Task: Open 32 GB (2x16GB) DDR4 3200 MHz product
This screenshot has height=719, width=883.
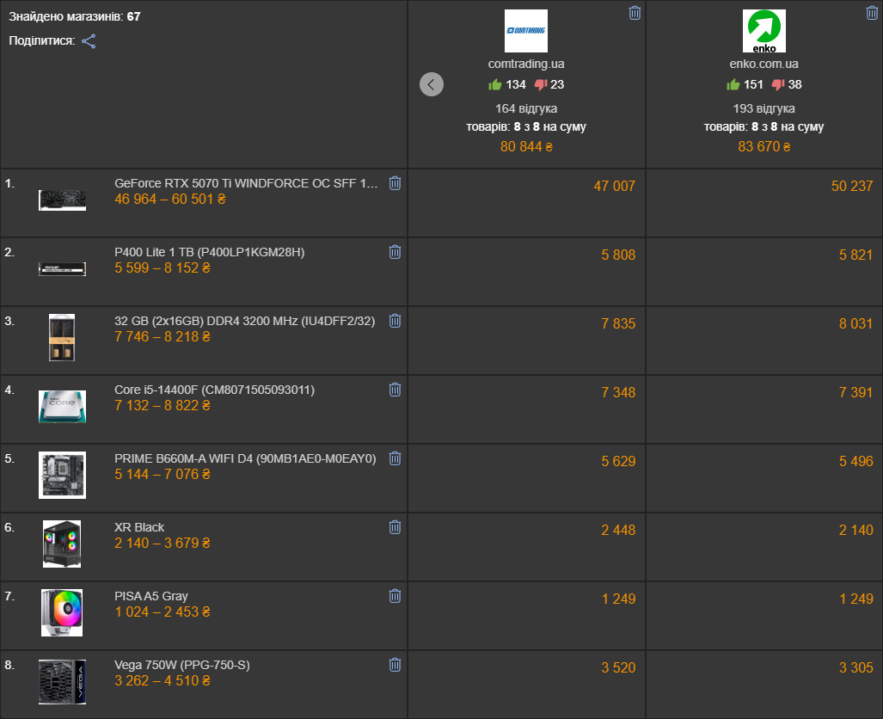Action: pyautogui.click(x=244, y=321)
